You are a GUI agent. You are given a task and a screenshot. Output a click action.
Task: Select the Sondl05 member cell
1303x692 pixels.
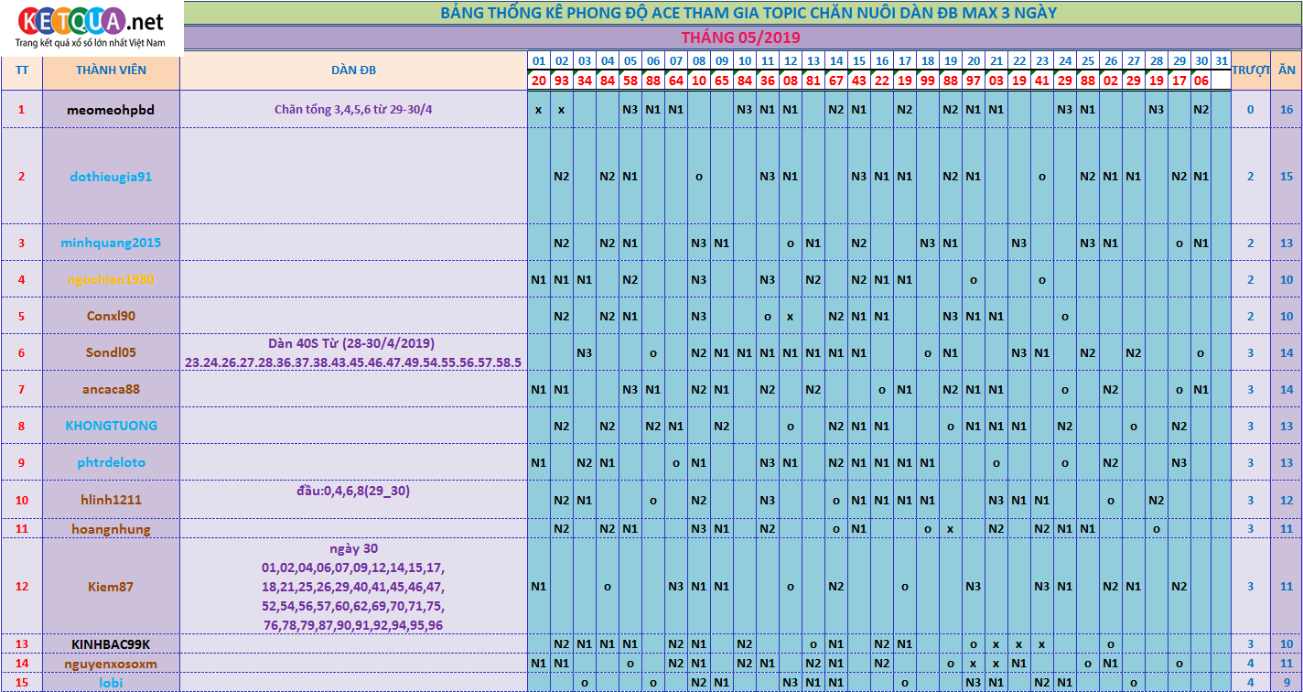click(111, 352)
